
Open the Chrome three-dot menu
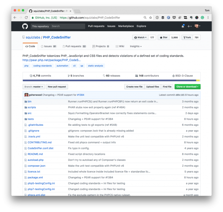[x=208, y=18]
